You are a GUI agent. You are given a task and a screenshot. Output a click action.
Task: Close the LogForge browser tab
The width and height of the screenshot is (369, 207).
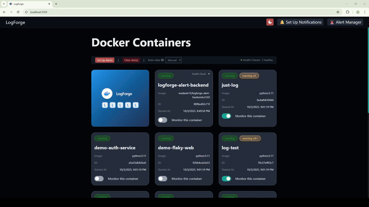point(49,4)
